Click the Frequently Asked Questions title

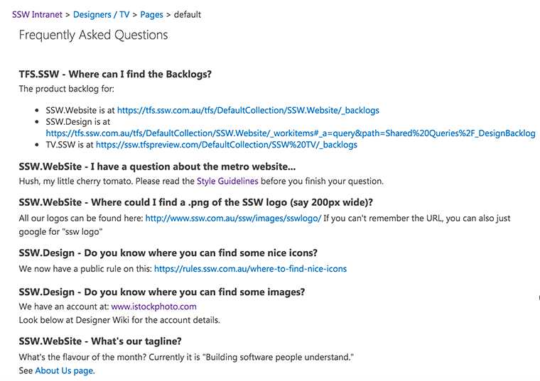coord(93,35)
